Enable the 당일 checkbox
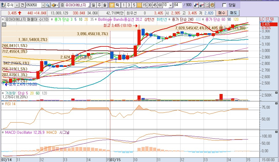 tap(224, 5)
